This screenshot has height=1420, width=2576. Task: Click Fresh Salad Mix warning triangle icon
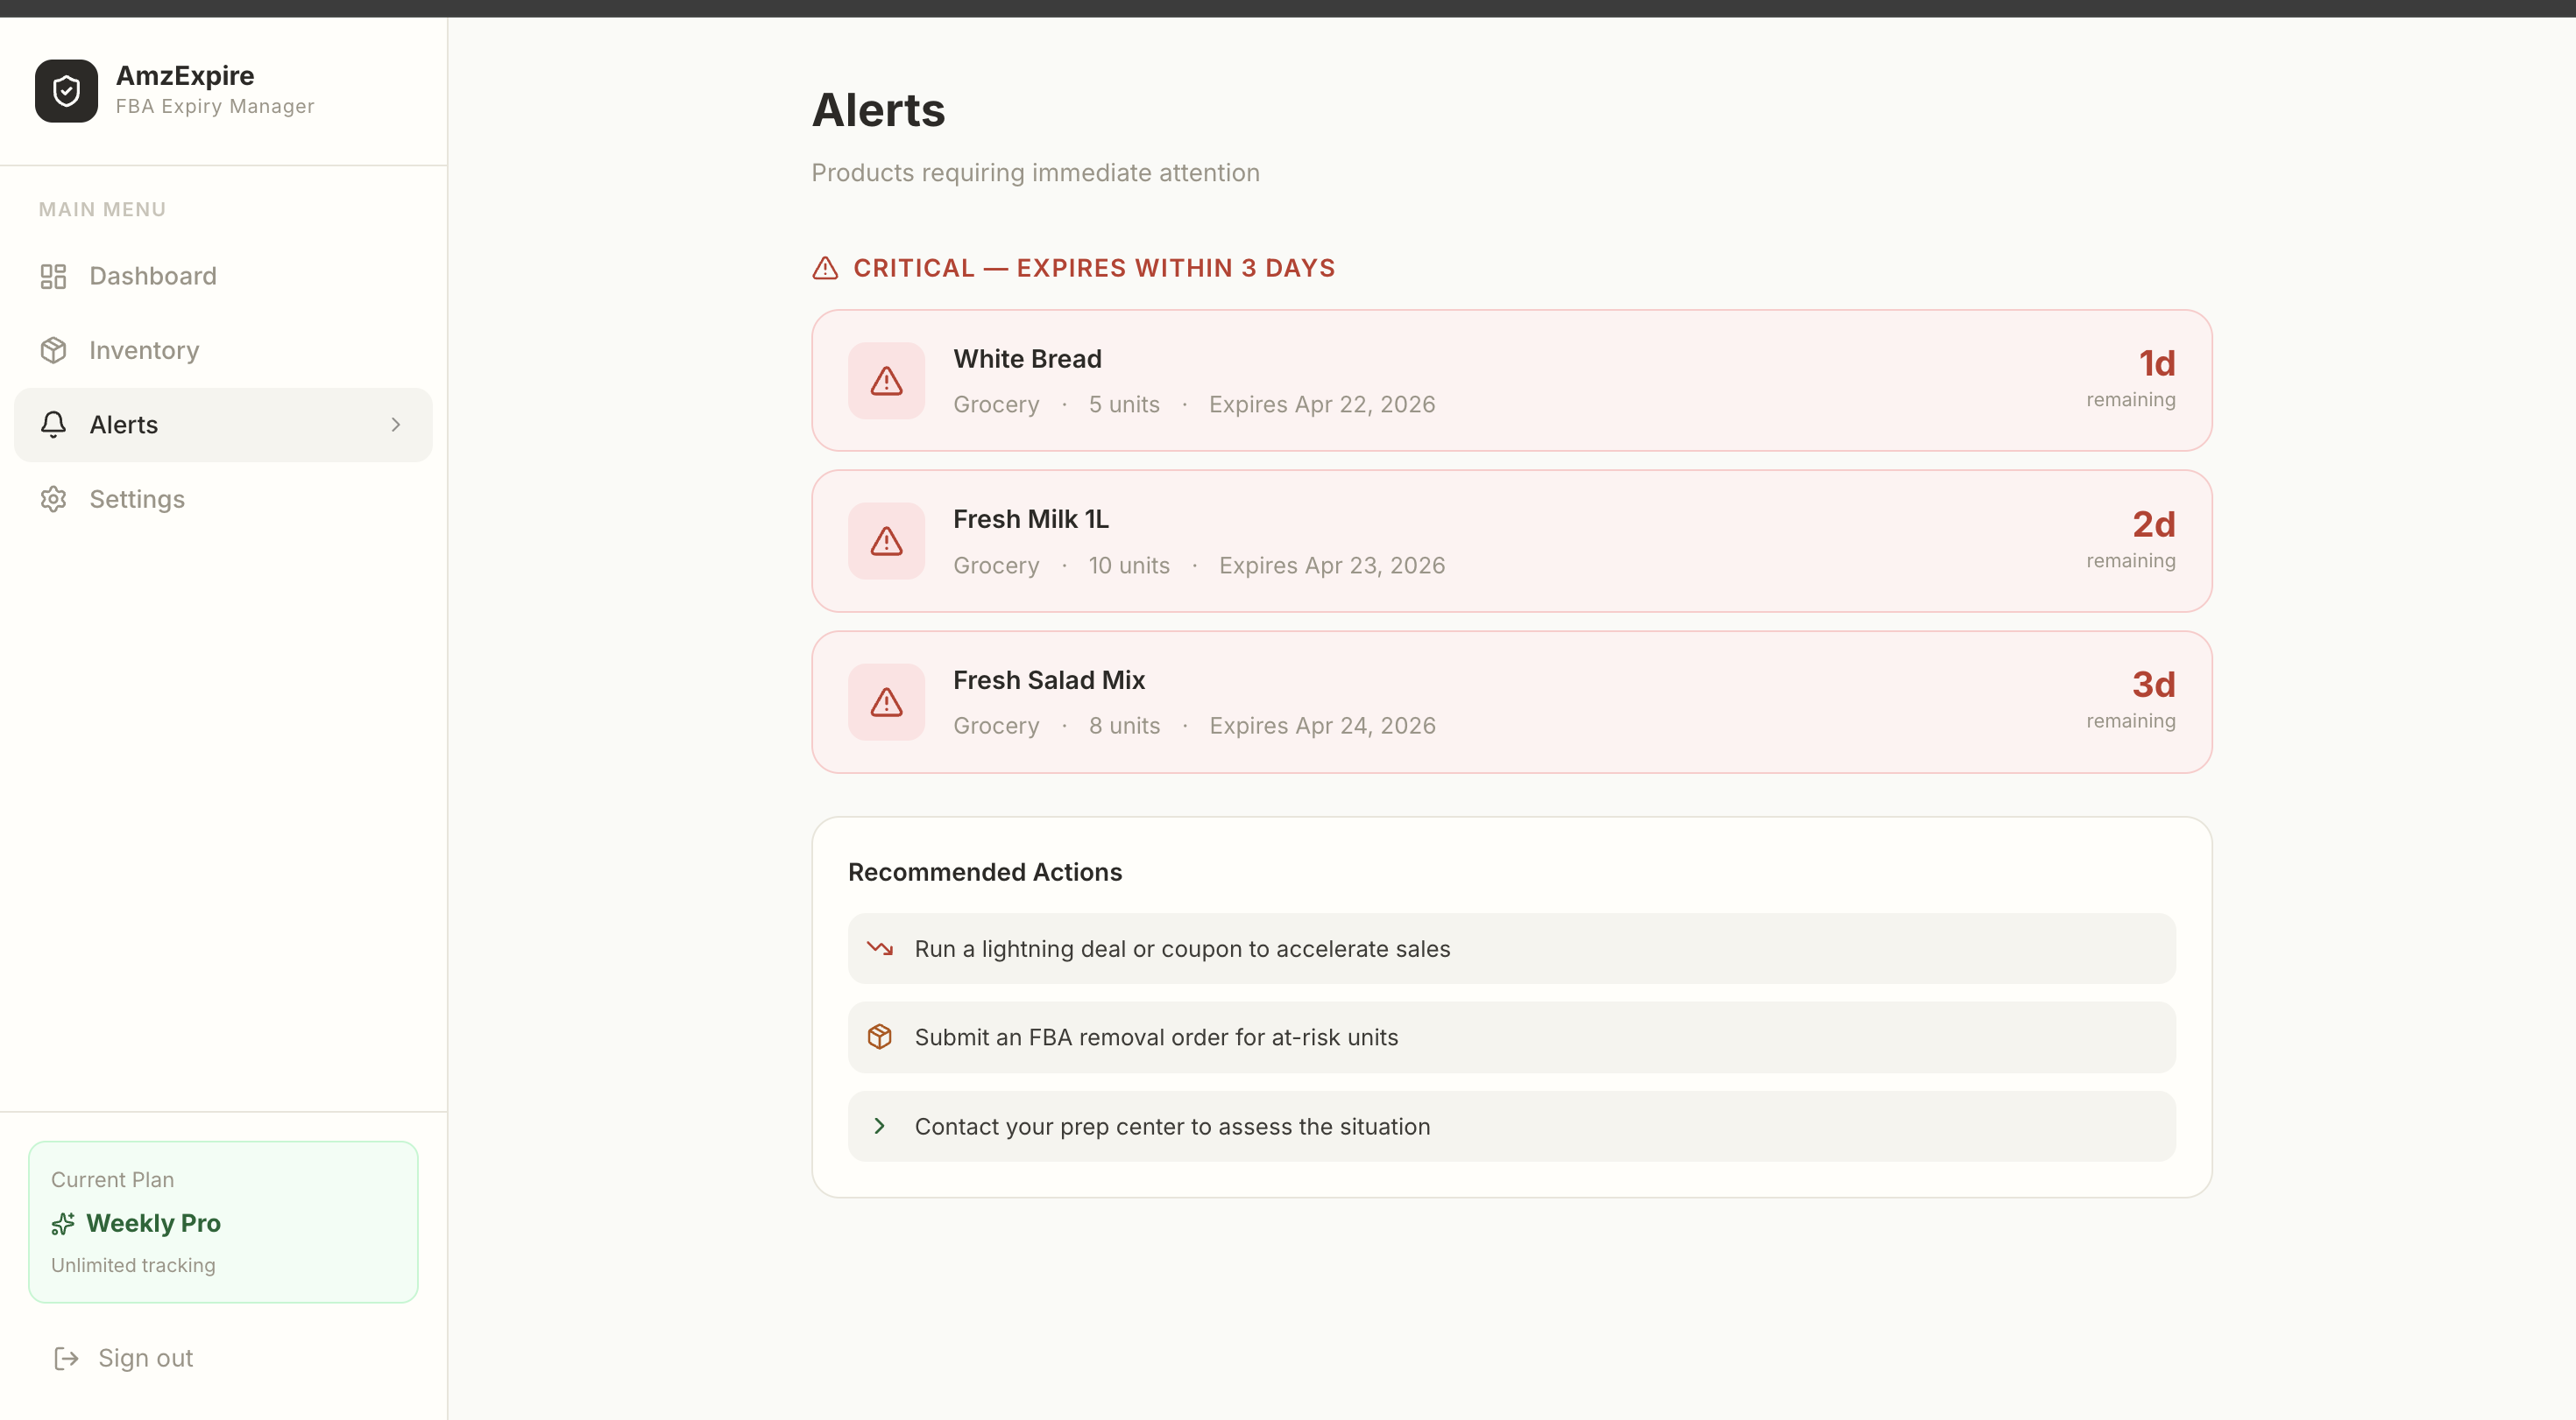pyautogui.click(x=886, y=702)
